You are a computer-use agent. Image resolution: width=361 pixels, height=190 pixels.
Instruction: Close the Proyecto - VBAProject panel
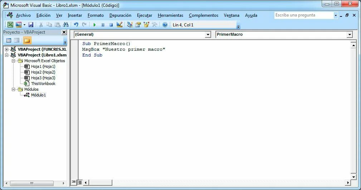pyautogui.click(x=64, y=32)
